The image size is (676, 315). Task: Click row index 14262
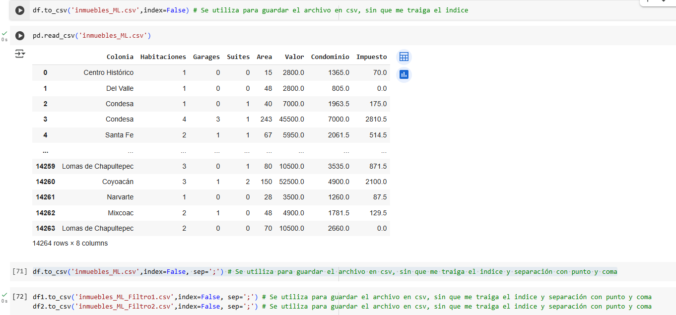coord(45,213)
